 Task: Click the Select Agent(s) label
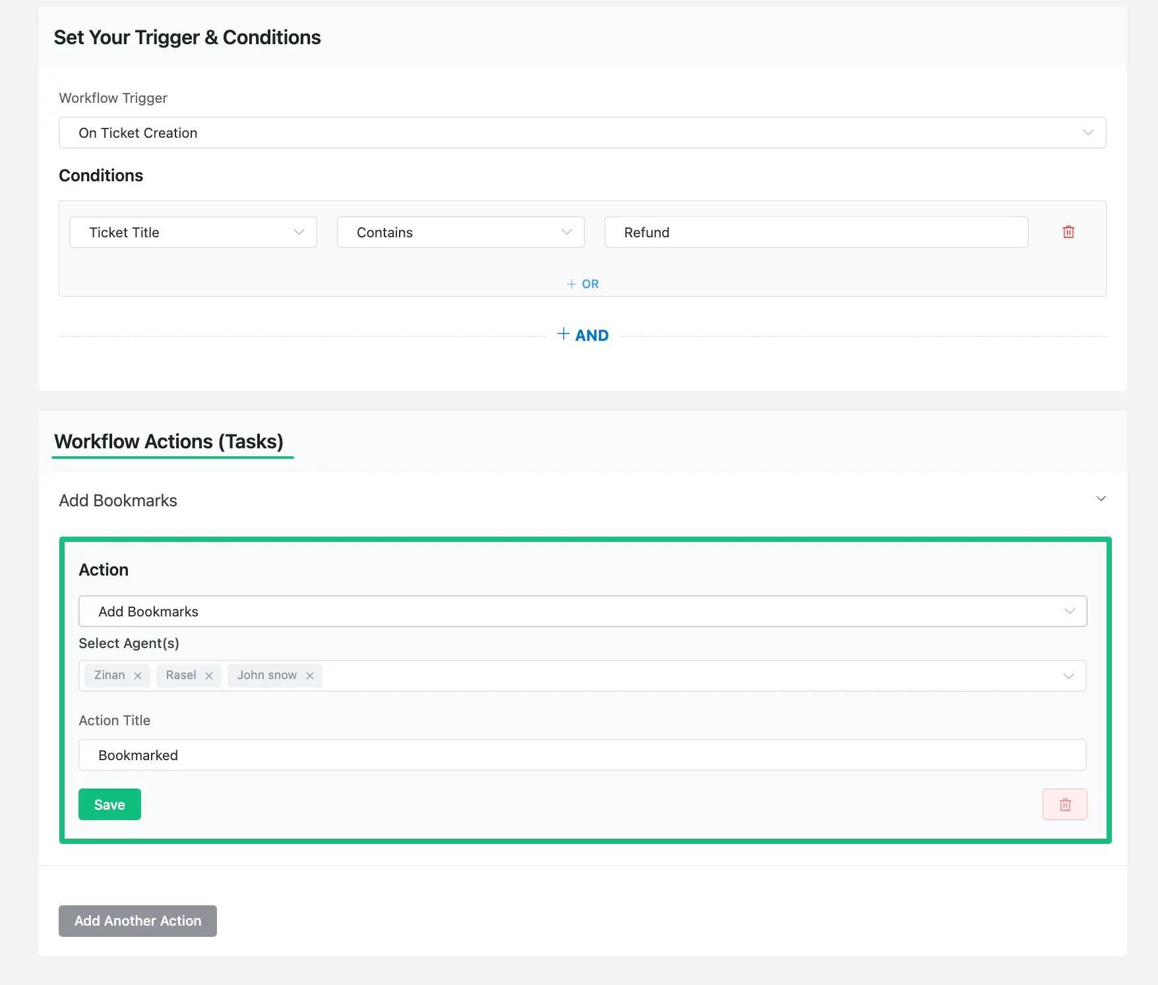click(129, 643)
